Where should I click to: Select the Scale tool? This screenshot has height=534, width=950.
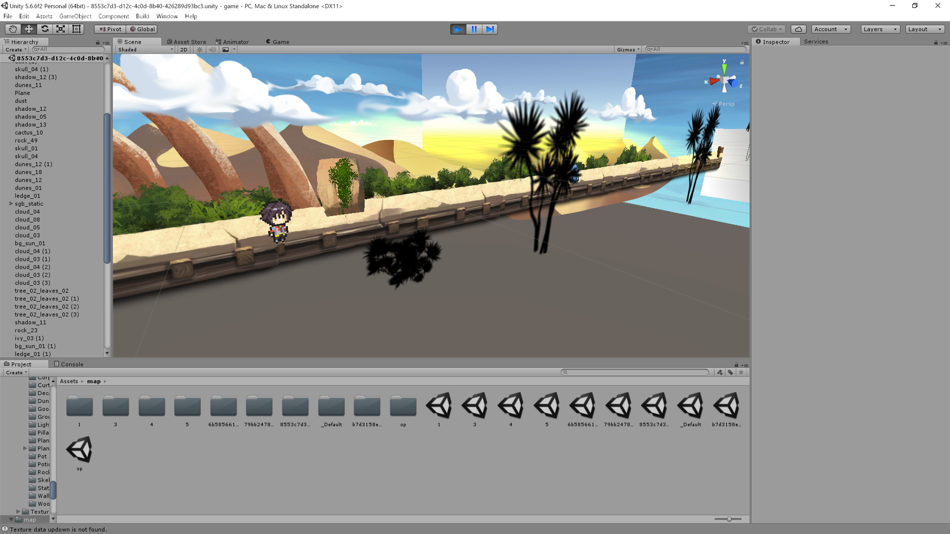[x=60, y=29]
